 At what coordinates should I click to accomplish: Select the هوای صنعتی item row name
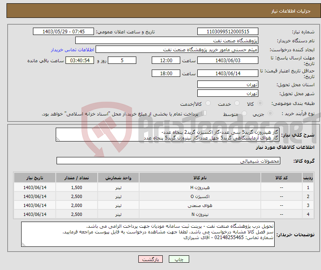pos(200,206)
